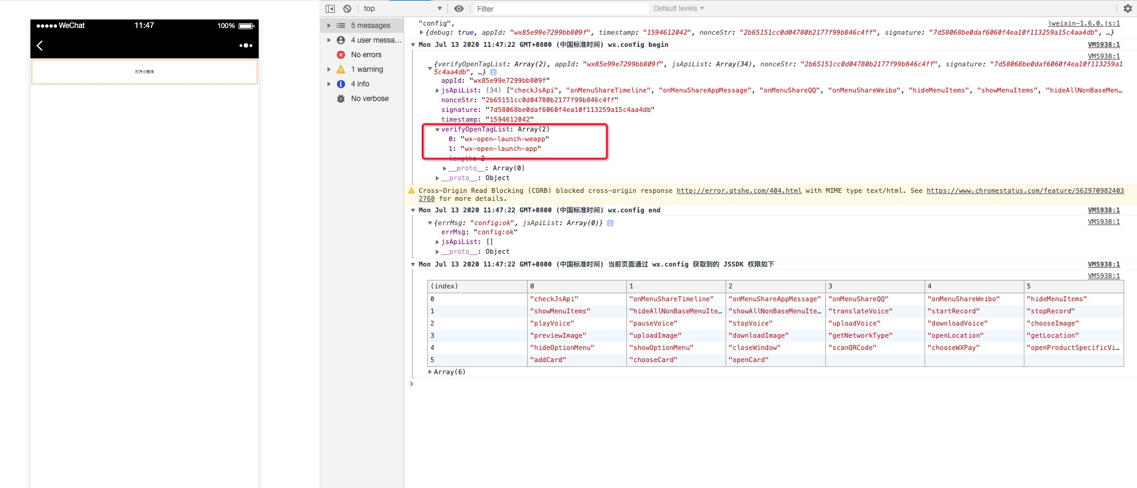The image size is (1137, 488).
Task: Toggle the console sidebar panel icon
Action: point(330,9)
